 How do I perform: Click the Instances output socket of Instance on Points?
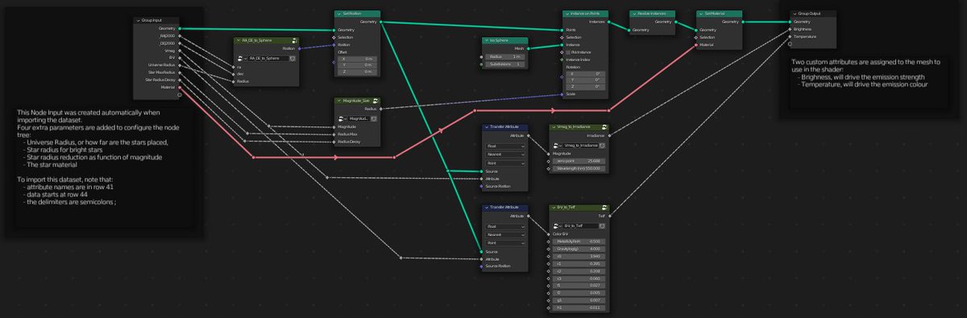(x=608, y=23)
